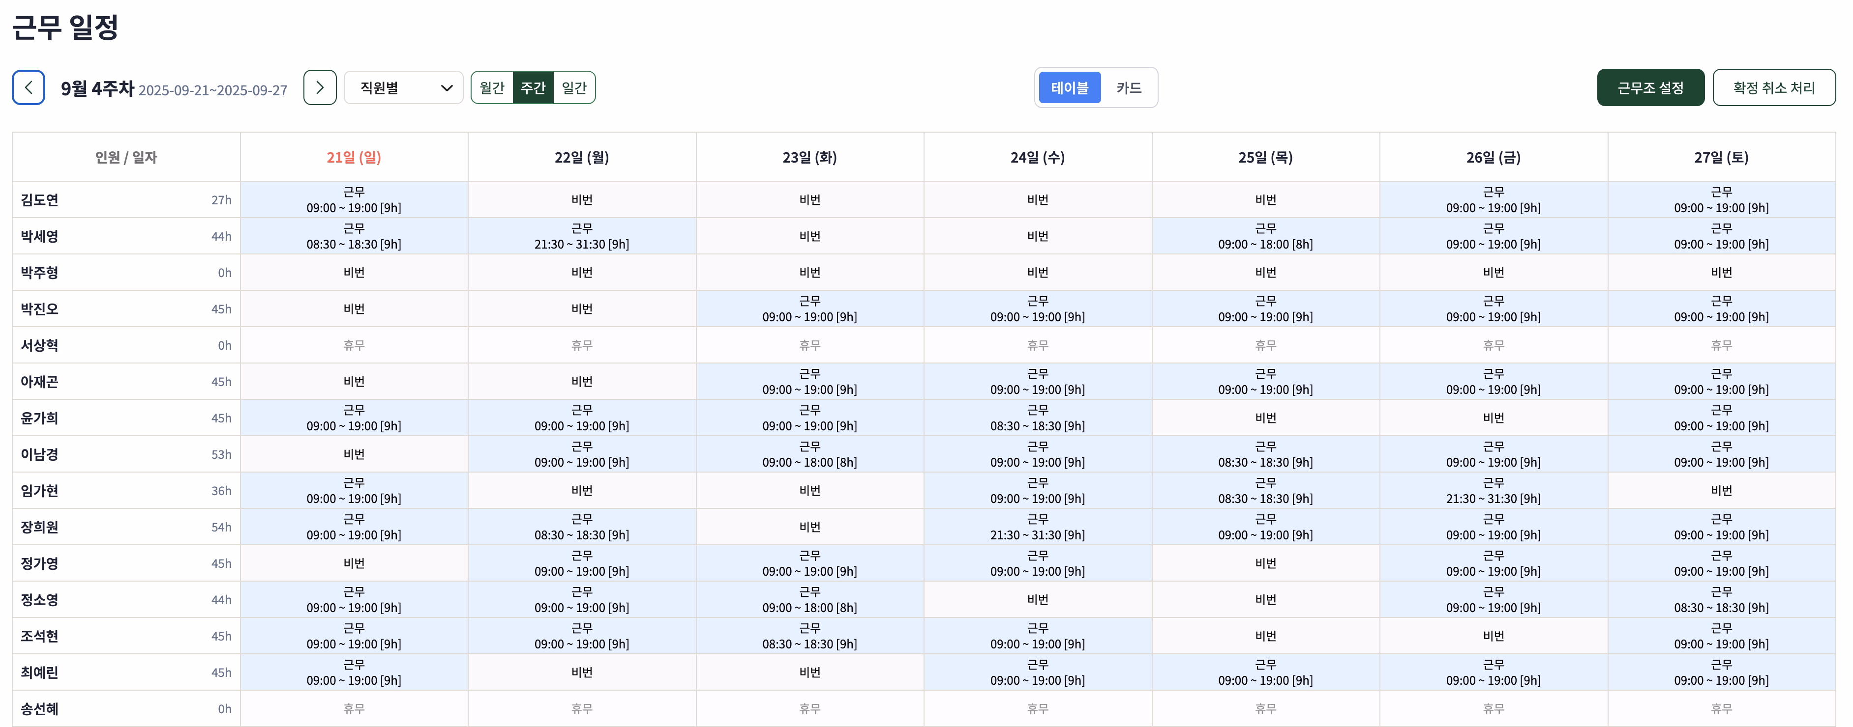This screenshot has width=1853, height=727.
Task: Click the 확정 취소 처리 button
Action: (1773, 87)
